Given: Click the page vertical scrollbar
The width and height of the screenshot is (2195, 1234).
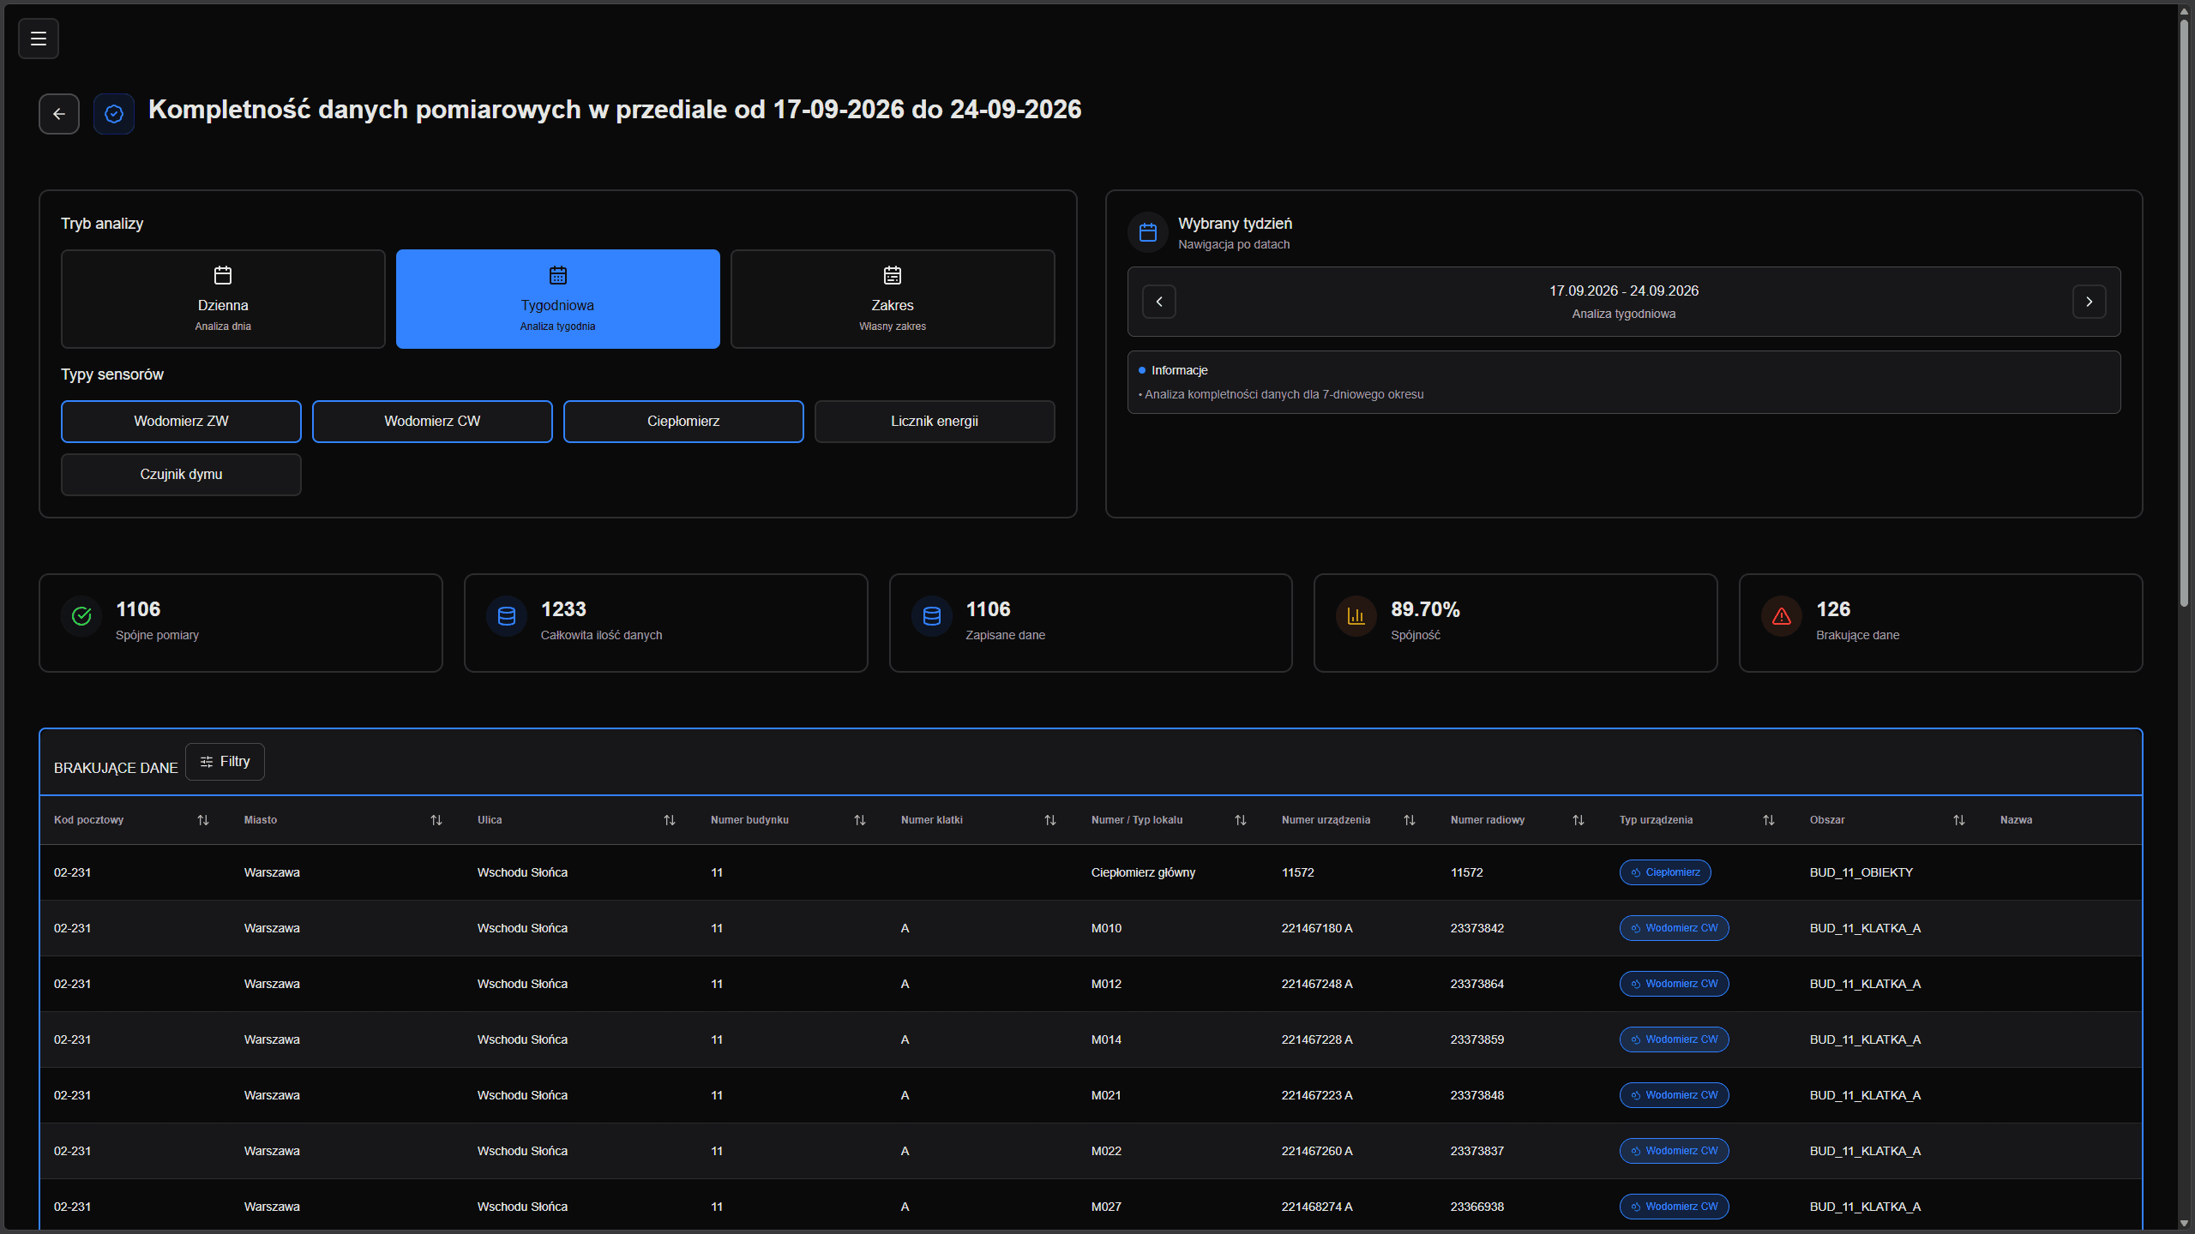Looking at the screenshot, I should coord(2184,313).
